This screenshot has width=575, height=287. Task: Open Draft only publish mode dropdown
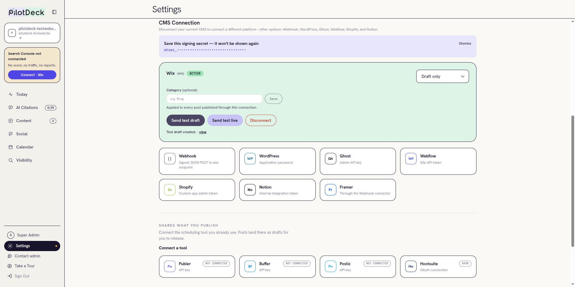pyautogui.click(x=442, y=76)
